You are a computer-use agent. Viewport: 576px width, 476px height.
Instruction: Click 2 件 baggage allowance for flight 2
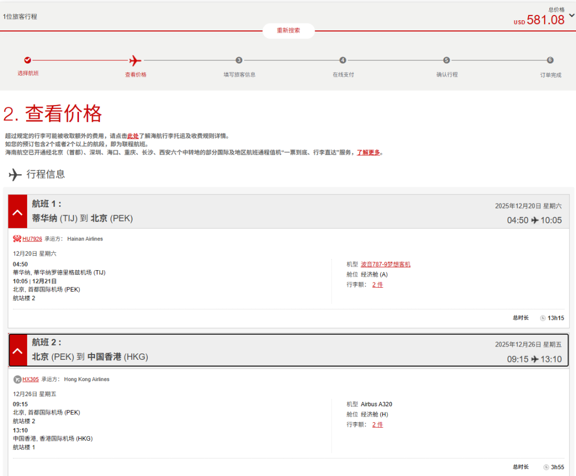click(378, 425)
